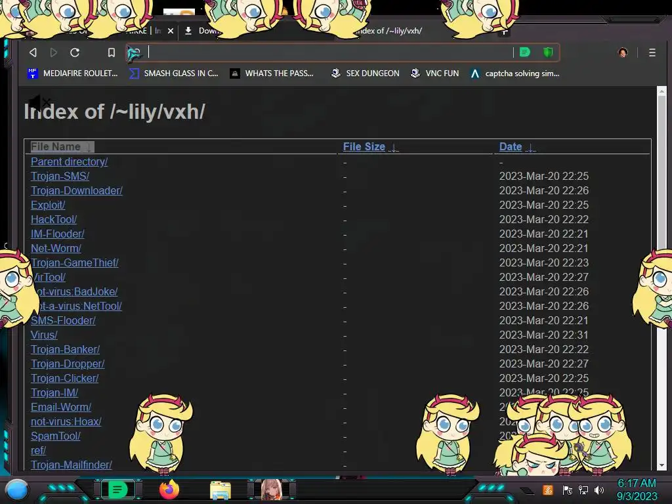Open the network tray icon
This screenshot has width=672, height=504.
tap(583, 490)
